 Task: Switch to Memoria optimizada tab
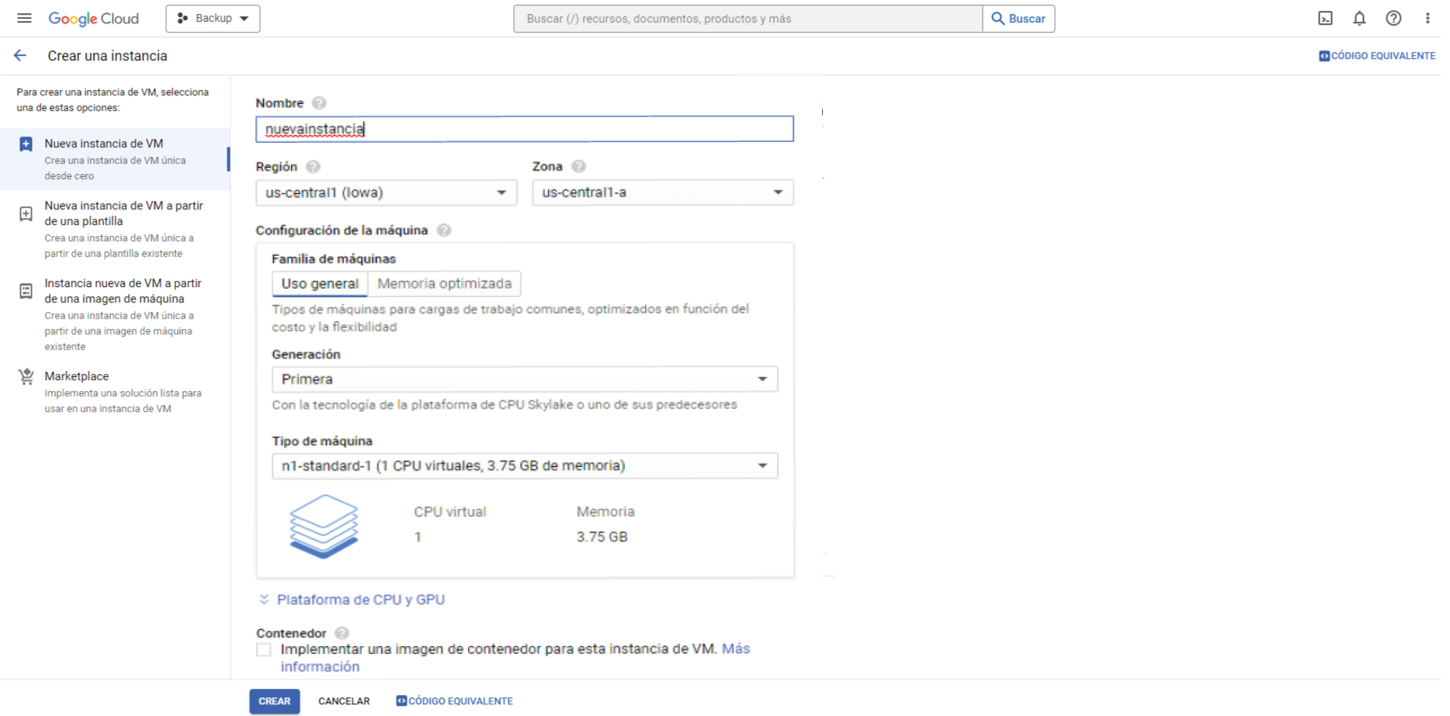pyautogui.click(x=444, y=284)
